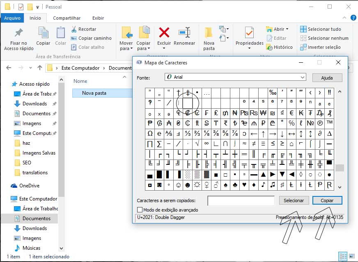Image resolution: width=358 pixels, height=262 pixels.
Task: Enable Modo de exibição avançado checkbox
Action: pyautogui.click(x=140, y=210)
